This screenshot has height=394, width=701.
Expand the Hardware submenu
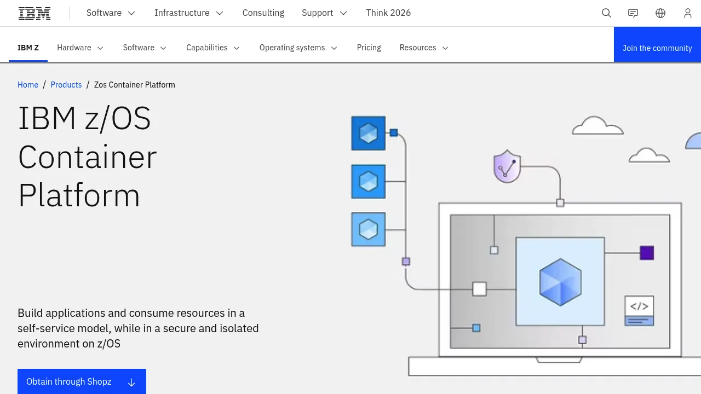pos(81,48)
